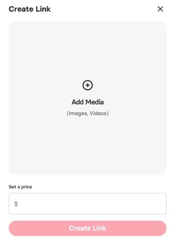
Task: Select the (Images, Videos) hint text
Action: [87, 113]
